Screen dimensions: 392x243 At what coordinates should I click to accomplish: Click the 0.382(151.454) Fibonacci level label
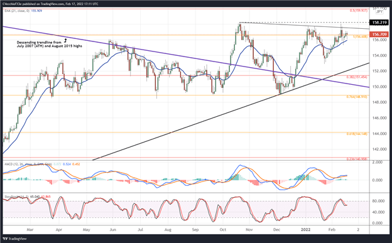point(357,77)
